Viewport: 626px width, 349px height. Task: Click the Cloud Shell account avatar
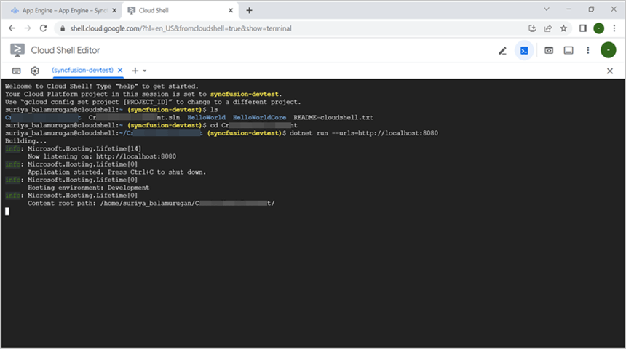coord(608,50)
